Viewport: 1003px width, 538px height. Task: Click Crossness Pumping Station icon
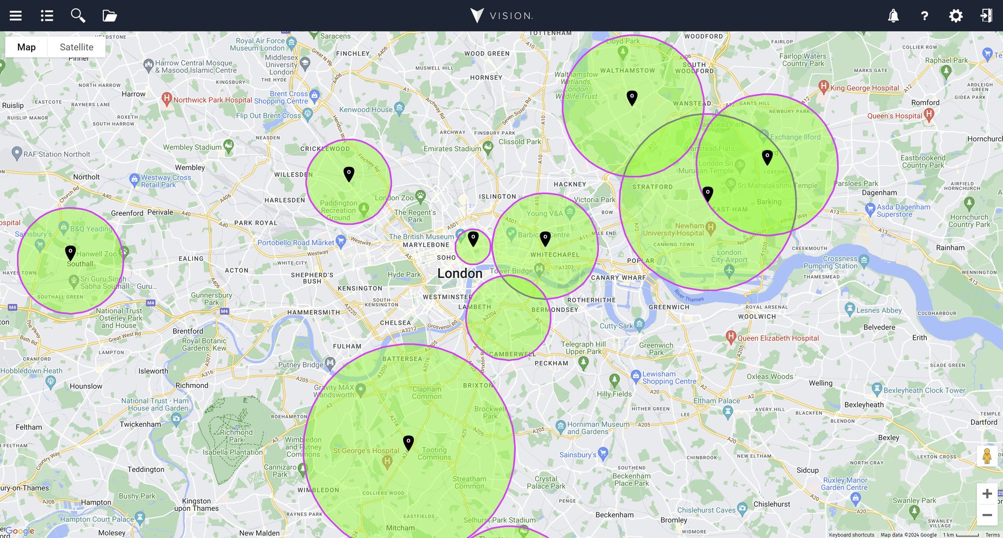[864, 261]
